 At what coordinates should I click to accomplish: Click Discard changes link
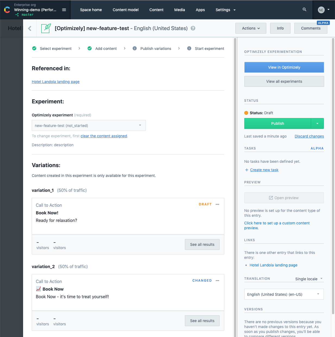[x=309, y=136]
